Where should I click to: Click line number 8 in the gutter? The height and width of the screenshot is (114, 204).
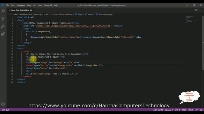12,37
